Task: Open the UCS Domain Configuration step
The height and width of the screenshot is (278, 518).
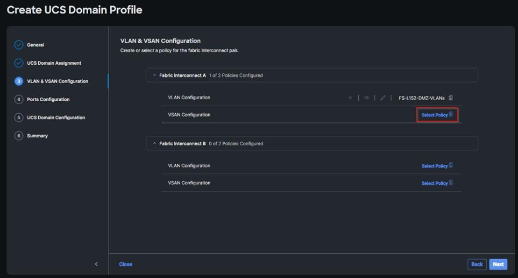Action: (56, 117)
